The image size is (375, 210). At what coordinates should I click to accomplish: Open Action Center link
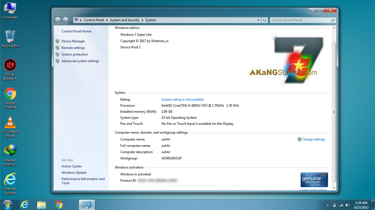coord(71,166)
